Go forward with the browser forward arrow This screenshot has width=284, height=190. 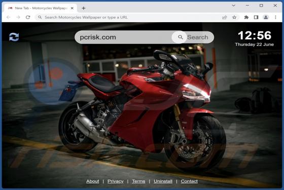18,17
